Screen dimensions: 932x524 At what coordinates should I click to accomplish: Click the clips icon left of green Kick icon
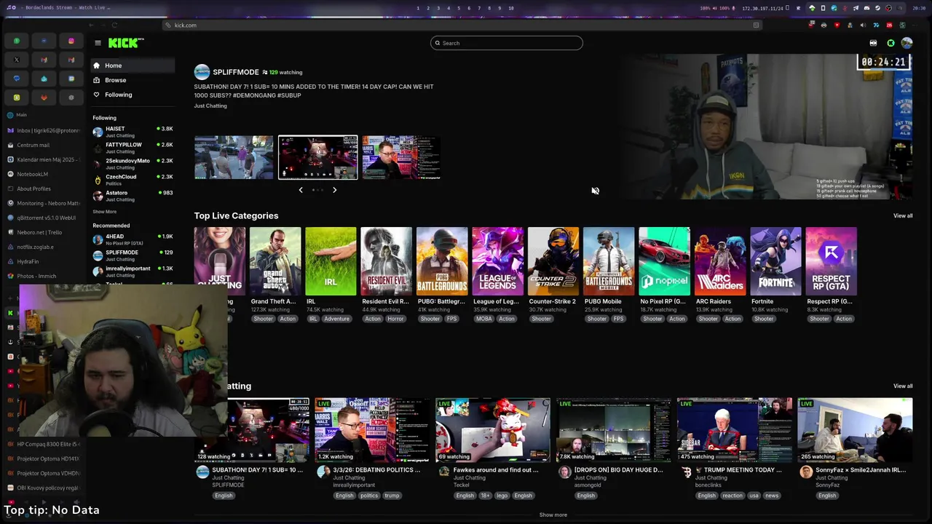[873, 43]
